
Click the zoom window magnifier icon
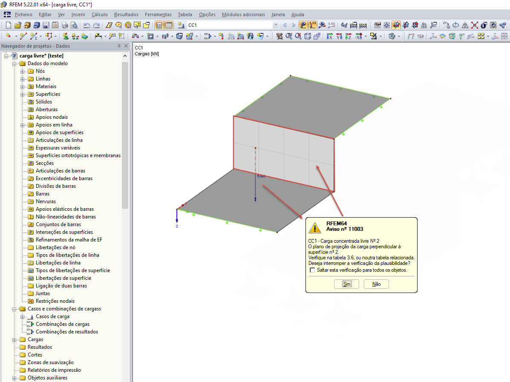(x=289, y=36)
